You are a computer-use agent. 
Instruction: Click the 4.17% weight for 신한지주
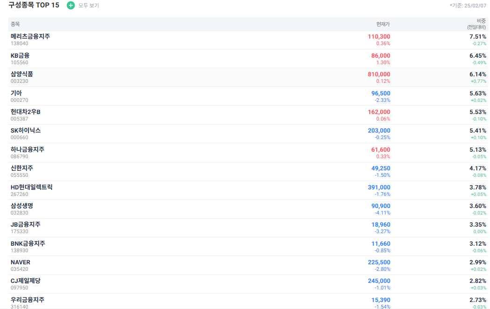(478, 168)
